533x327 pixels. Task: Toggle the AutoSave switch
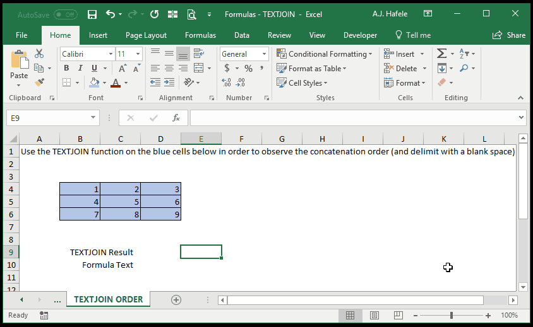pos(66,14)
